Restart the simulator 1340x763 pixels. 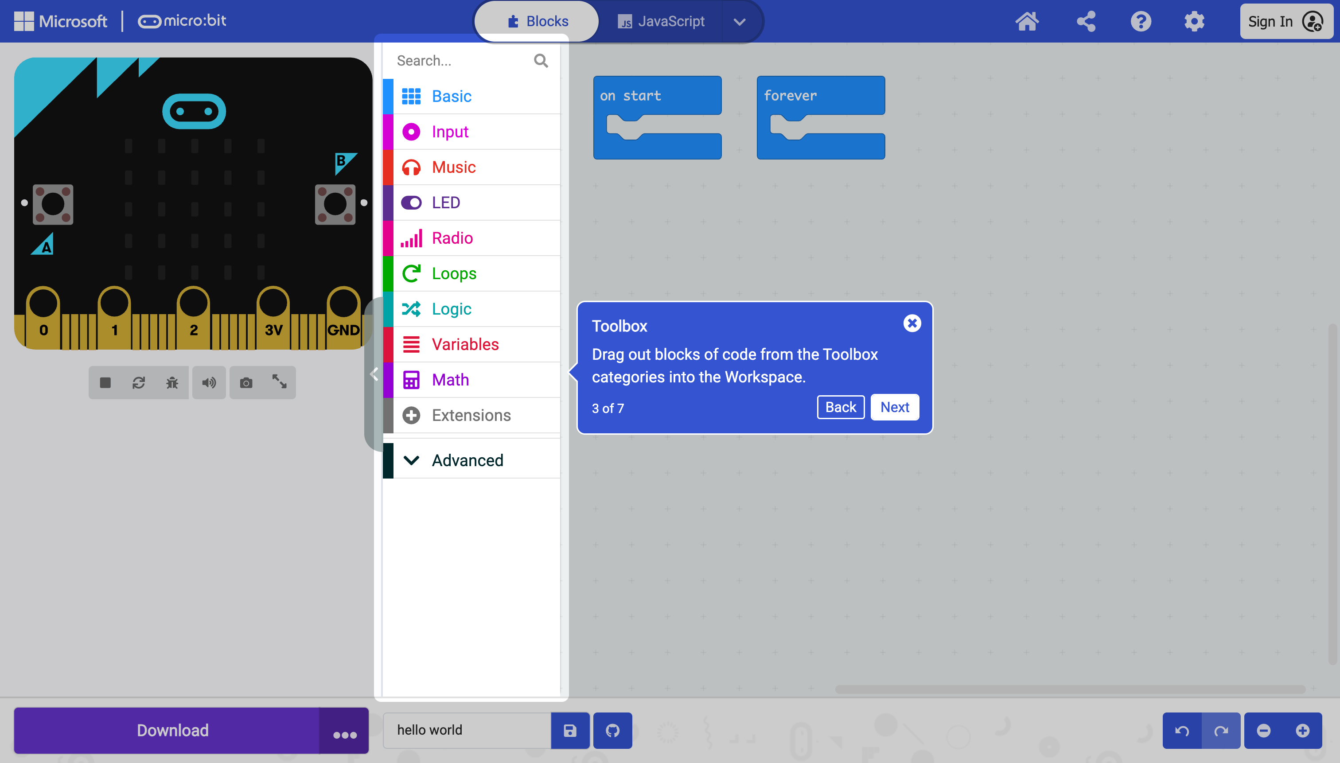tap(139, 382)
